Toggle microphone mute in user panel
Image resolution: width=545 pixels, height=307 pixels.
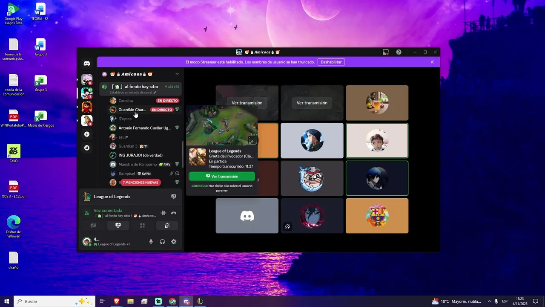pyautogui.click(x=151, y=242)
